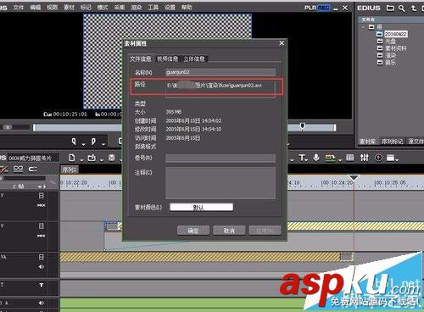Open the 采集 menu
Screen dimensions: 424x312
click(x=120, y=8)
